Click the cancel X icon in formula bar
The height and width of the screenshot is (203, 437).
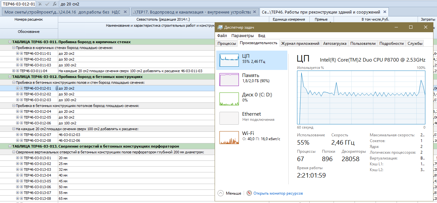coord(40,4)
